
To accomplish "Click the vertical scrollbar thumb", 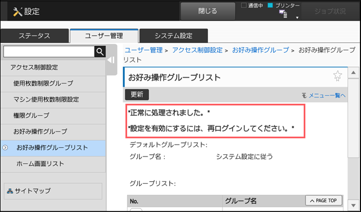I will pos(354,118).
